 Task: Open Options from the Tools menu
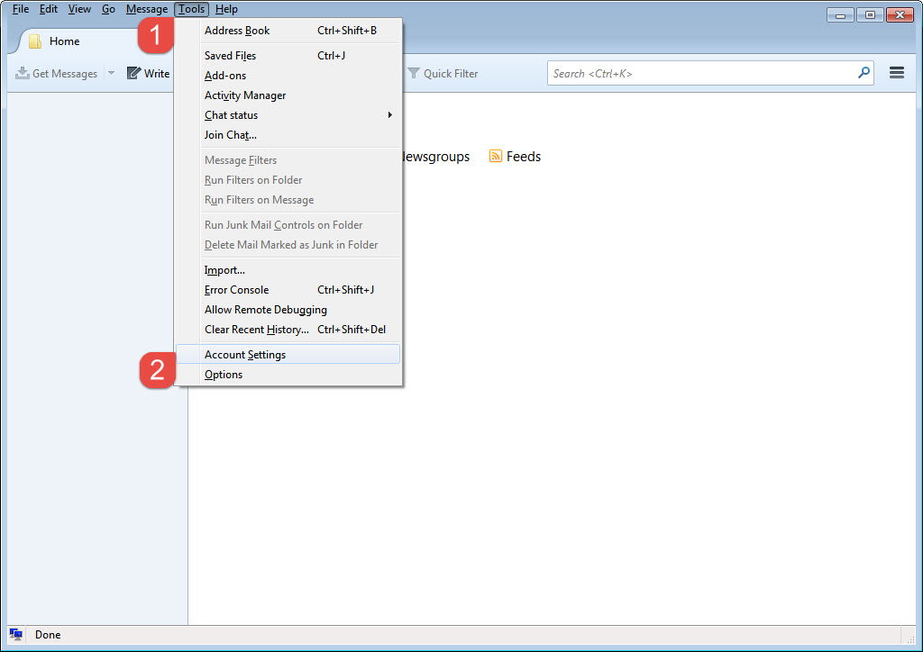click(288, 375)
